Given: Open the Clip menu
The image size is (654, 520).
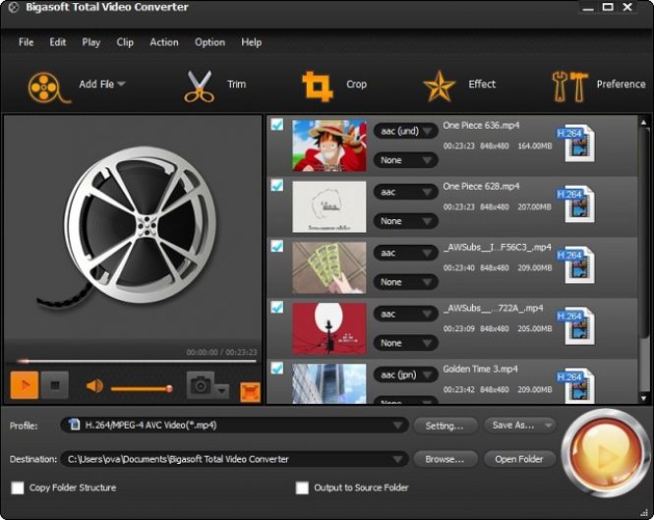Looking at the screenshot, I should 125,42.
